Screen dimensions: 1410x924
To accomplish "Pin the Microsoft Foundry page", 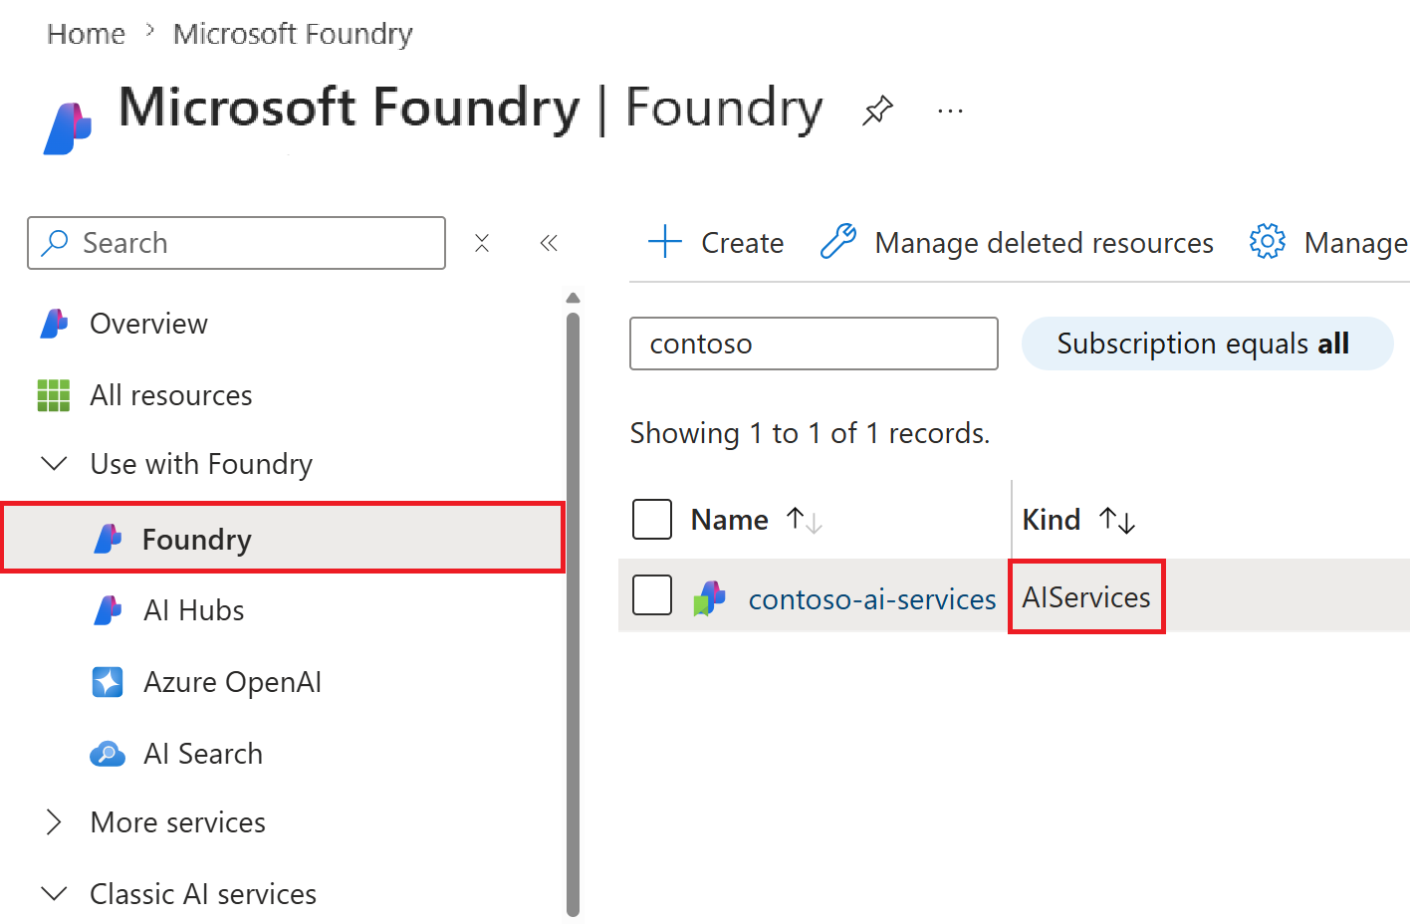I will tap(877, 110).
